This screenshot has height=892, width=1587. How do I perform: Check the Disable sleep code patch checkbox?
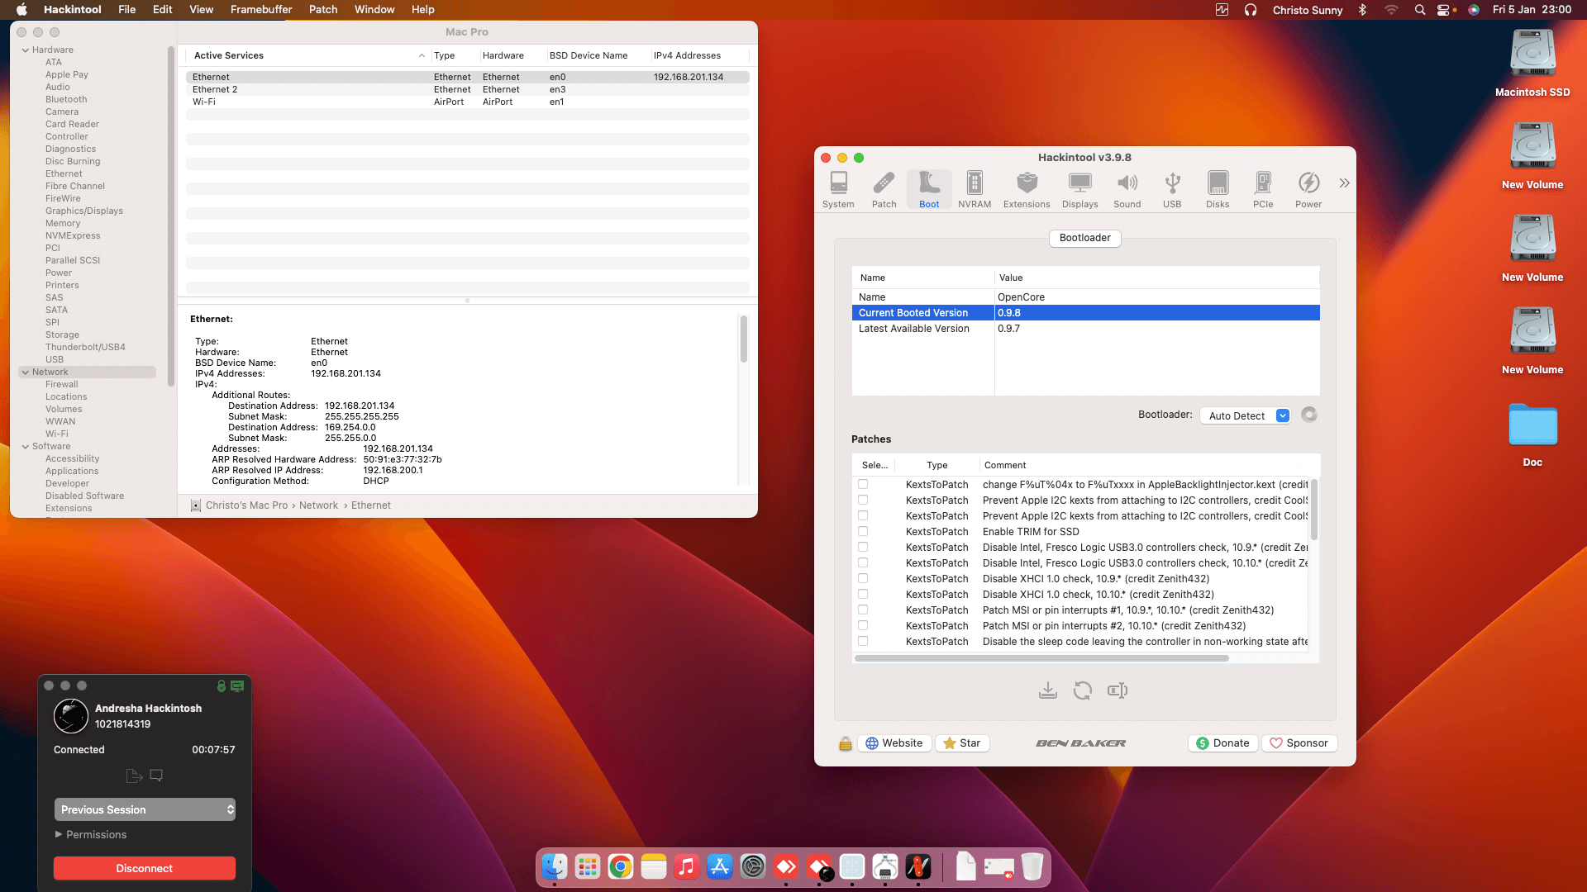tap(863, 642)
